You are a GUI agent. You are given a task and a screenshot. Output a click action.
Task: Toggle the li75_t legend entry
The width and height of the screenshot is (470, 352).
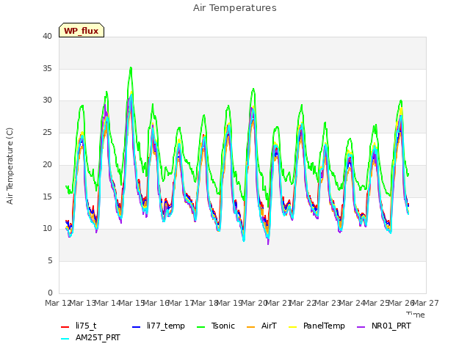pos(79,326)
